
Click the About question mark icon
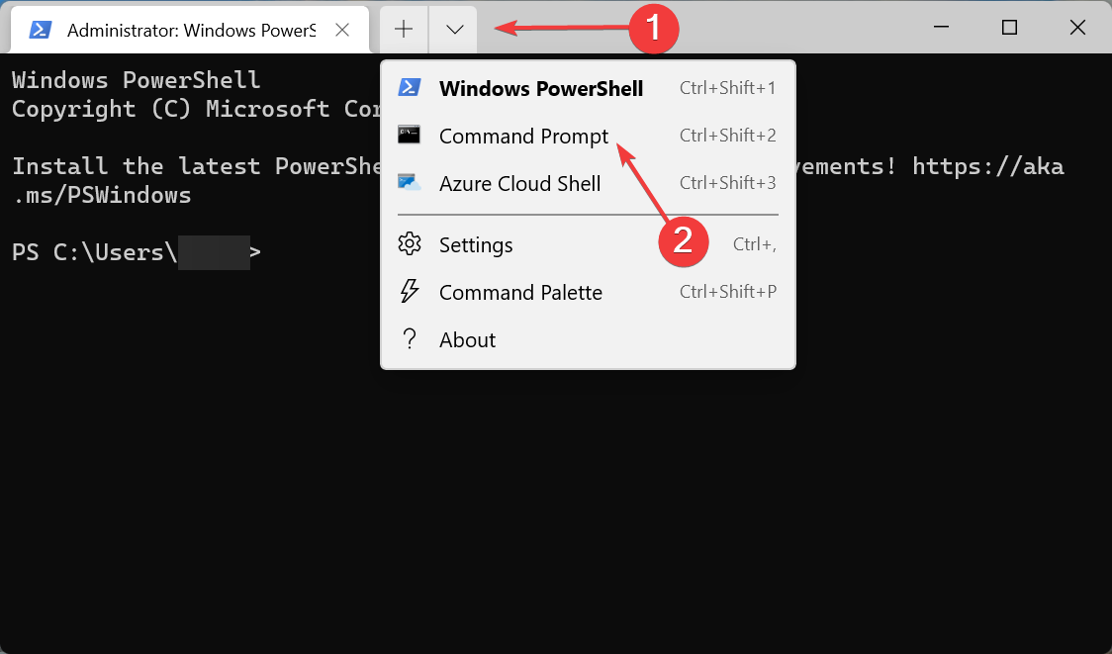point(409,339)
